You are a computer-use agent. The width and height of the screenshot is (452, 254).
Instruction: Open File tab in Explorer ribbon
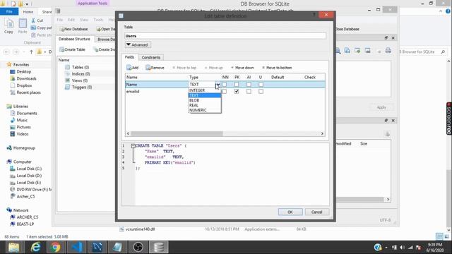9,12
